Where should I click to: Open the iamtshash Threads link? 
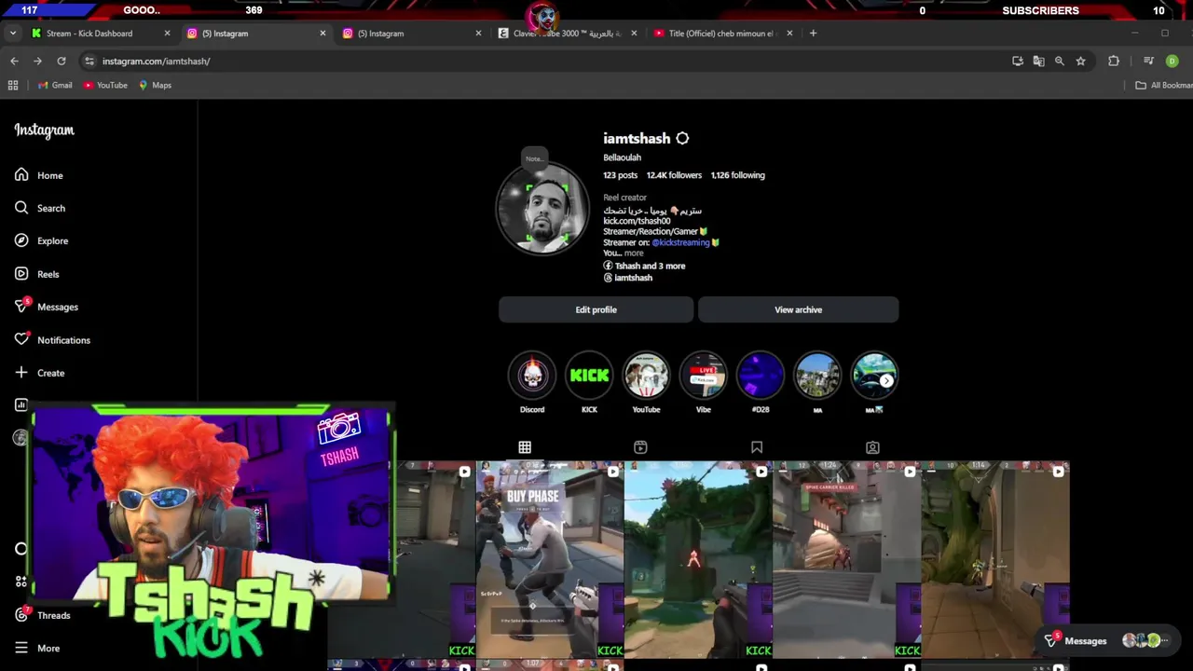627,278
